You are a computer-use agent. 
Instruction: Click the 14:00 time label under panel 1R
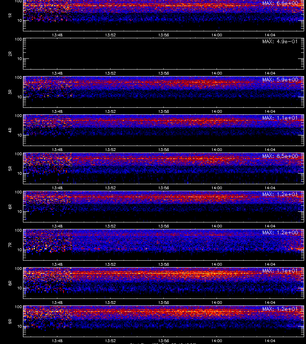(216, 35)
